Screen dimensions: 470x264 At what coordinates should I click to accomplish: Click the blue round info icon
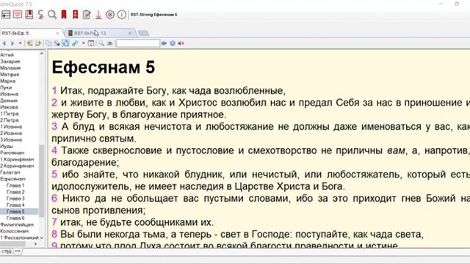tap(173, 43)
